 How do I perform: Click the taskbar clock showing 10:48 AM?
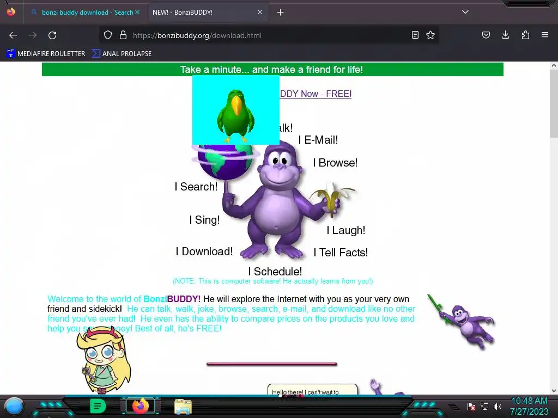coord(529,406)
